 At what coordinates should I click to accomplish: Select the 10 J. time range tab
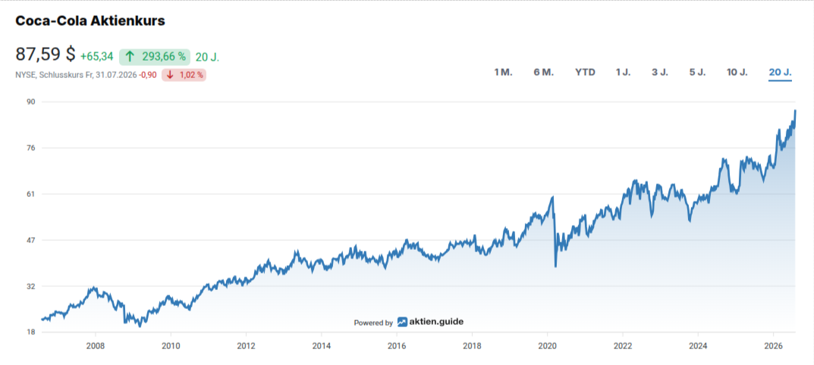pyautogui.click(x=737, y=73)
